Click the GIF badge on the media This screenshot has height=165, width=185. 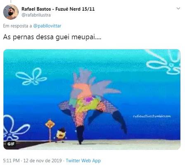[x=11, y=144]
